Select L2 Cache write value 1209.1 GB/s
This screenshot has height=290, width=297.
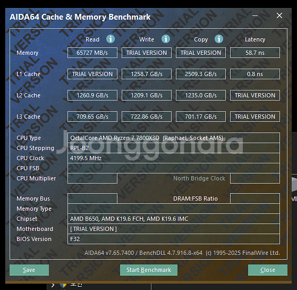[147, 95]
